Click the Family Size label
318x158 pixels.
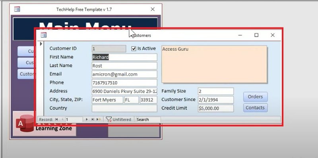coord(174,91)
